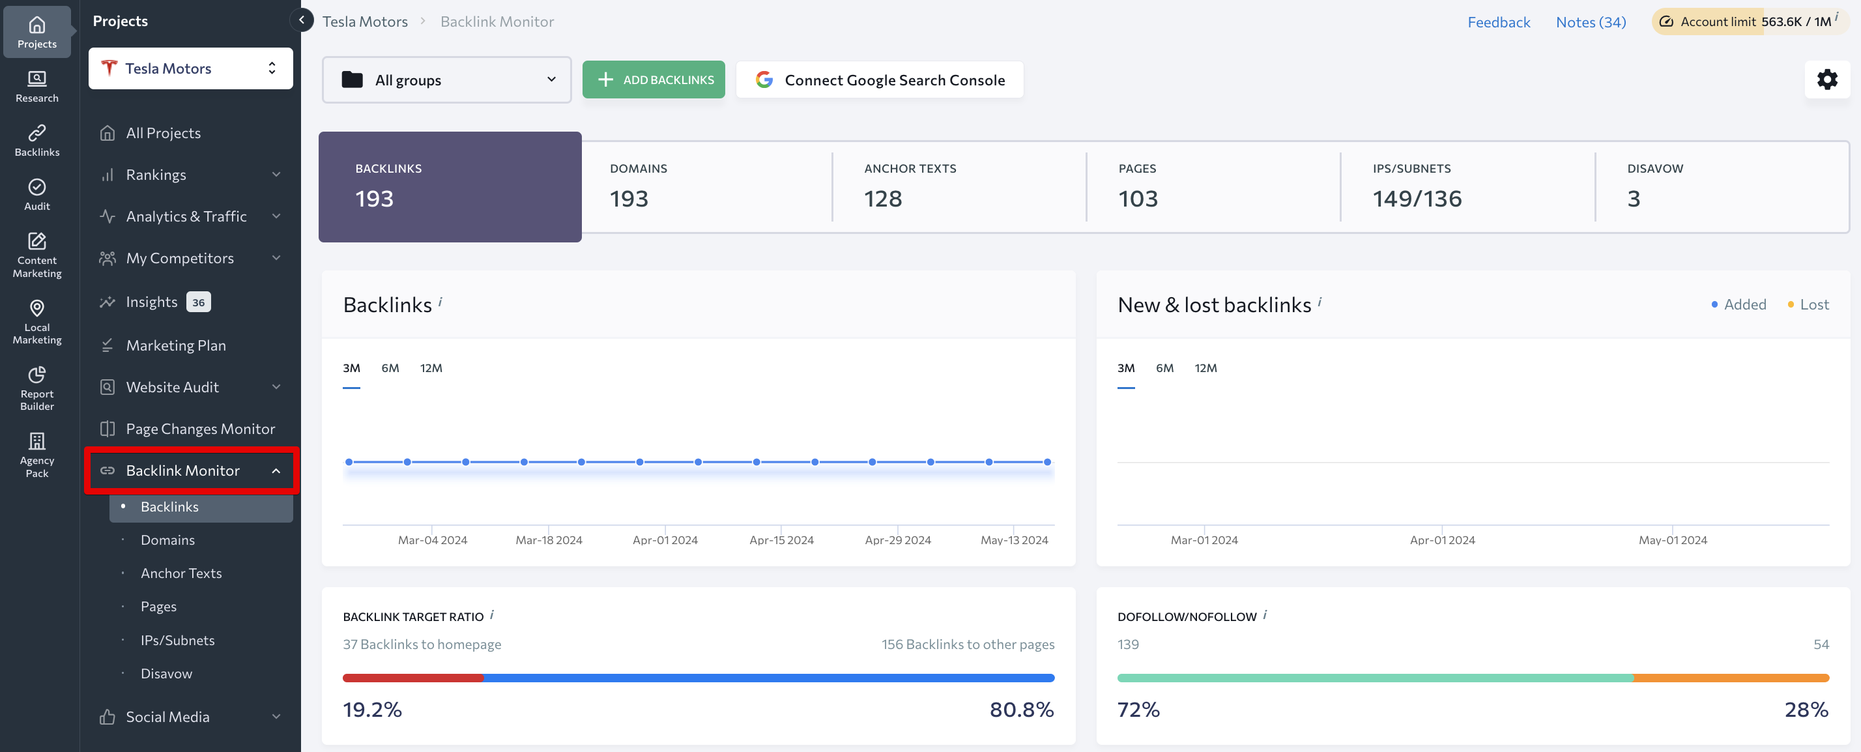Screen dimensions: 1861x752
Task: Open the Backlinks rail icon
Action: click(x=37, y=140)
